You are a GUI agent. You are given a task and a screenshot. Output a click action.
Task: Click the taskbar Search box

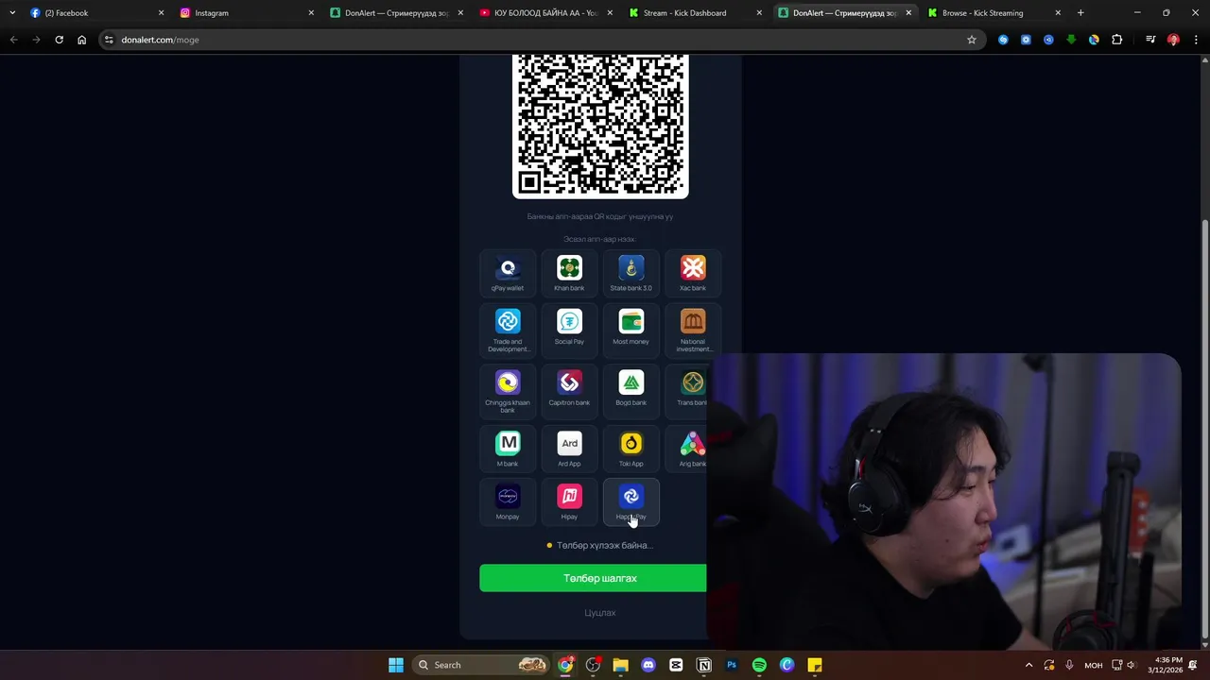pyautogui.click(x=482, y=665)
